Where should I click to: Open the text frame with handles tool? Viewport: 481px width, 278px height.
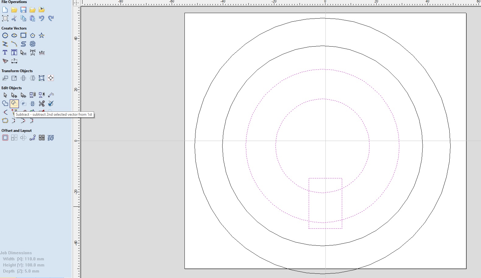pos(32,52)
